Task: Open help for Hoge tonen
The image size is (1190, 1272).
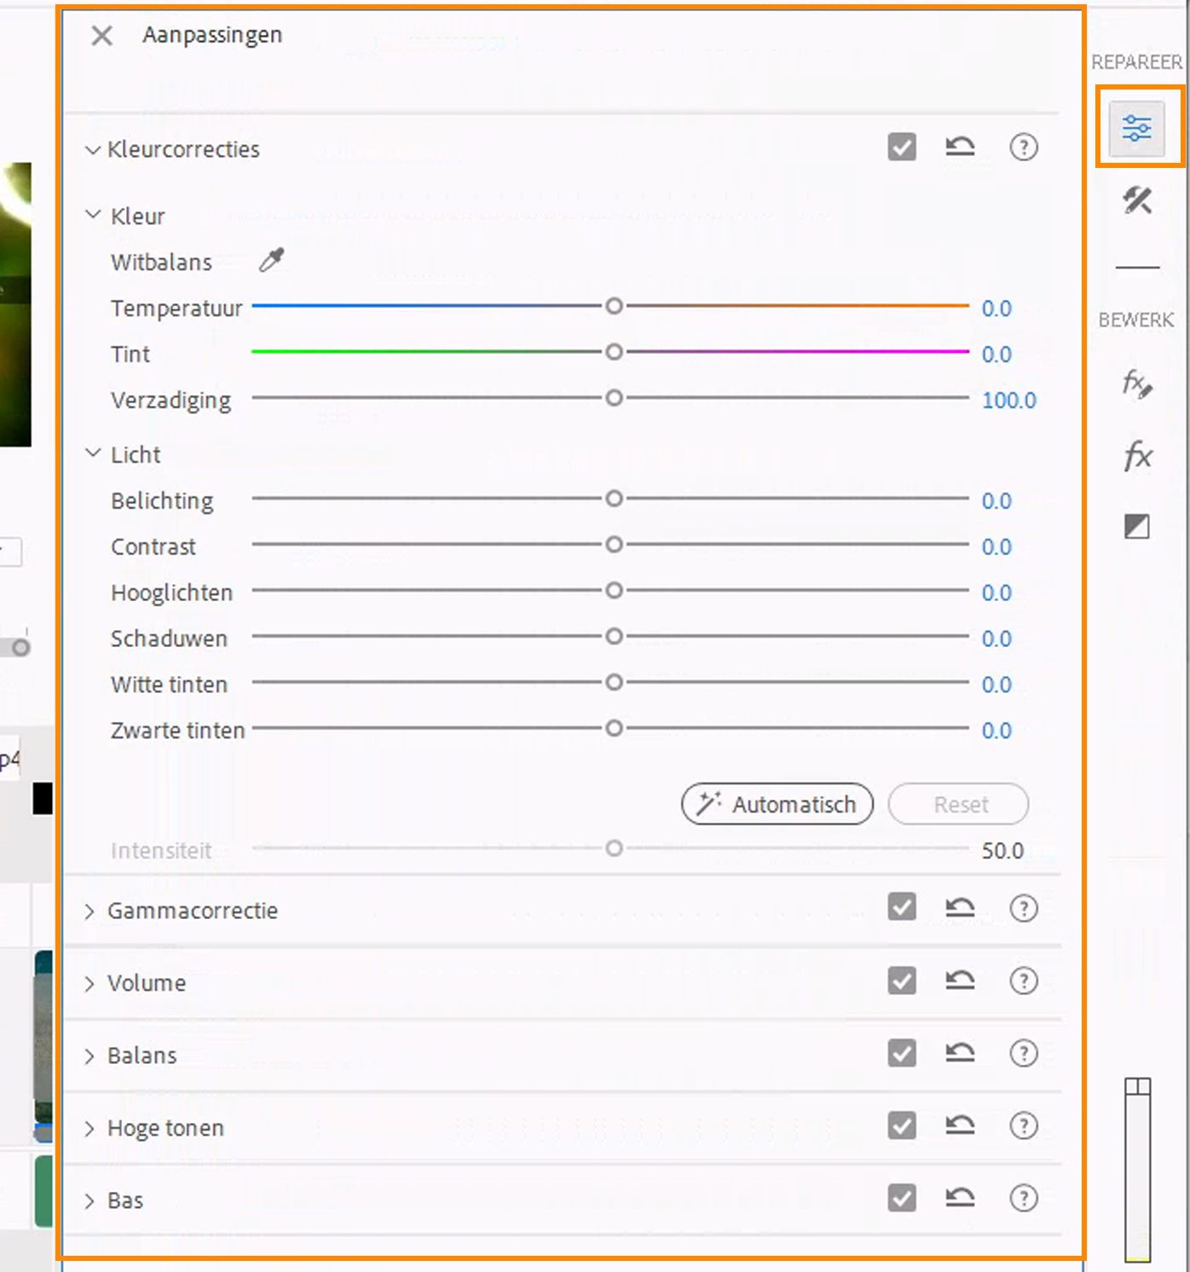Action: (1024, 1126)
